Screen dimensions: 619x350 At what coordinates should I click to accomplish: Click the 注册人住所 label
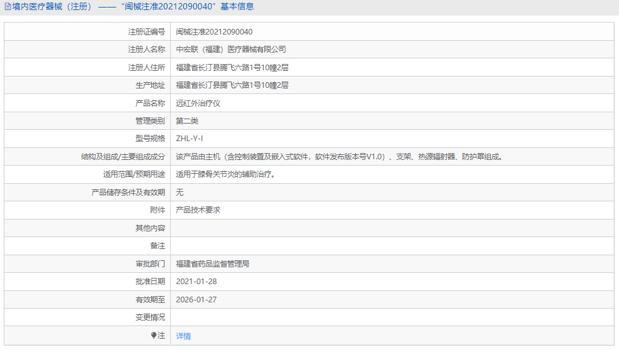(146, 68)
